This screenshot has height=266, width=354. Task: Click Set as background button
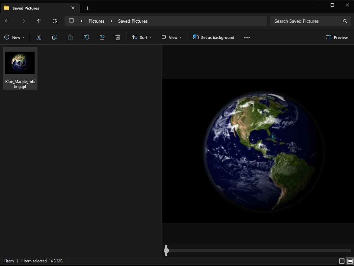pyautogui.click(x=214, y=38)
